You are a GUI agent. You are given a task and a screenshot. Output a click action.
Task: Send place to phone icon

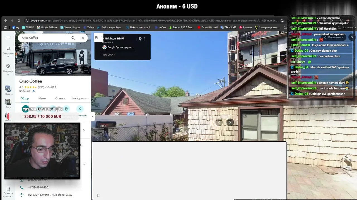(x=66, y=109)
